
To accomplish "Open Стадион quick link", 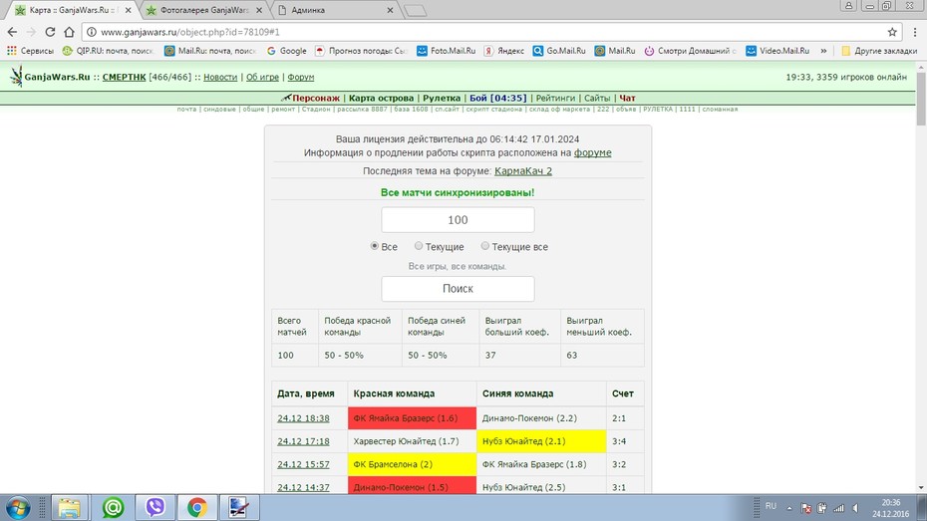I will tap(316, 110).
